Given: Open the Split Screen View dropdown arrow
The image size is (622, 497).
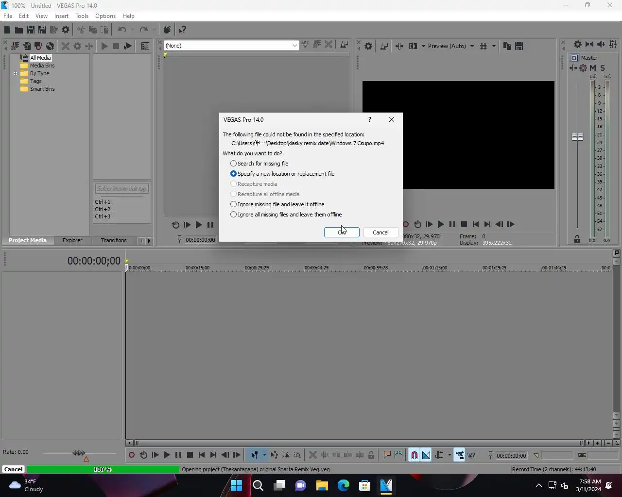Looking at the screenshot, I should [x=423, y=46].
